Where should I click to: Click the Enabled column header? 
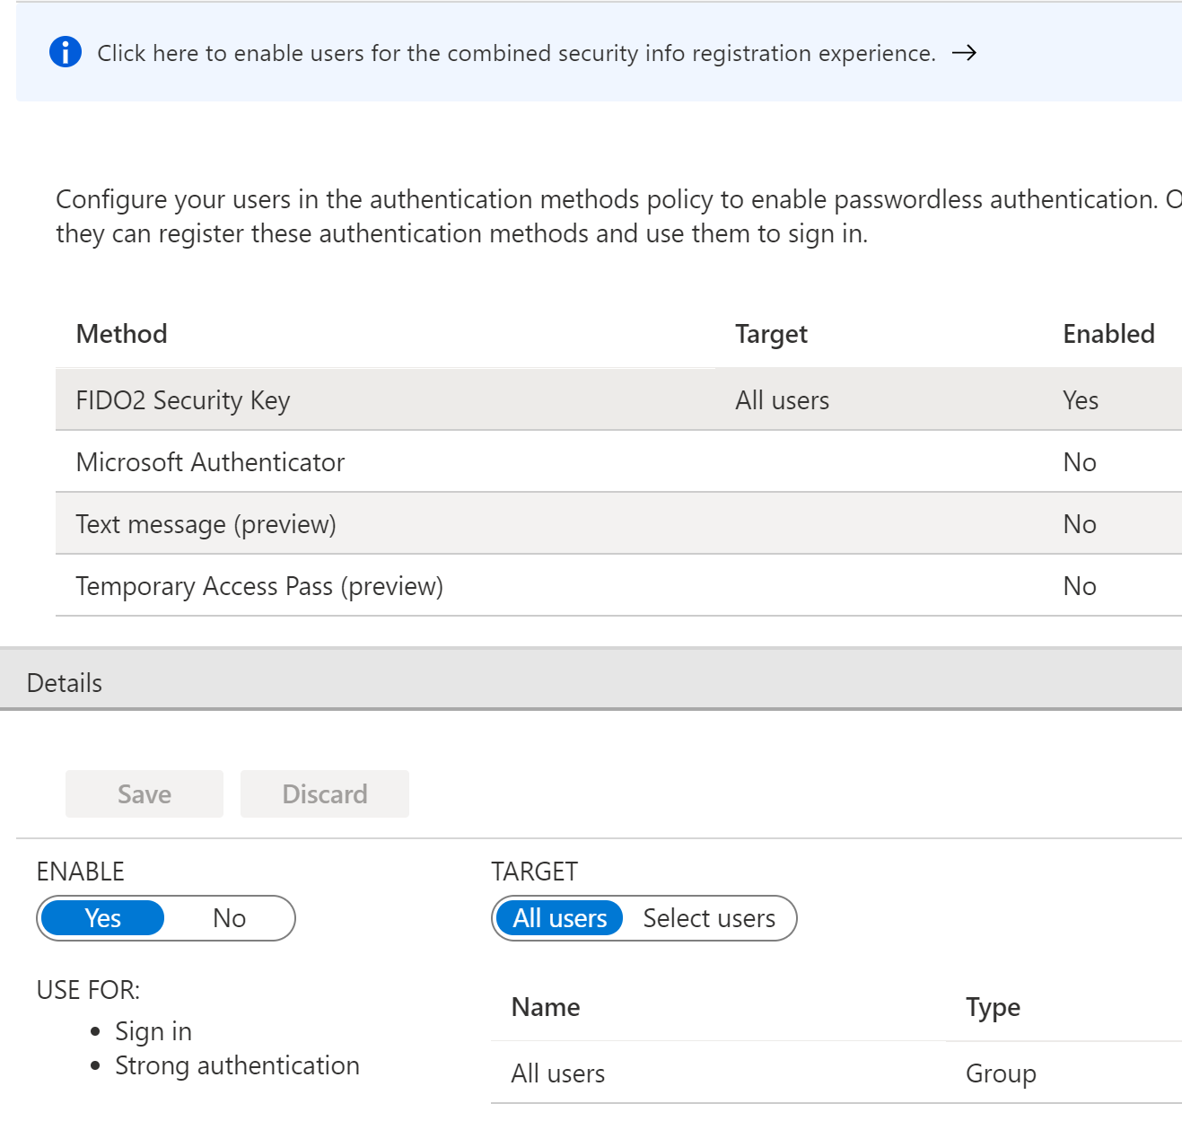pyautogui.click(x=1108, y=334)
